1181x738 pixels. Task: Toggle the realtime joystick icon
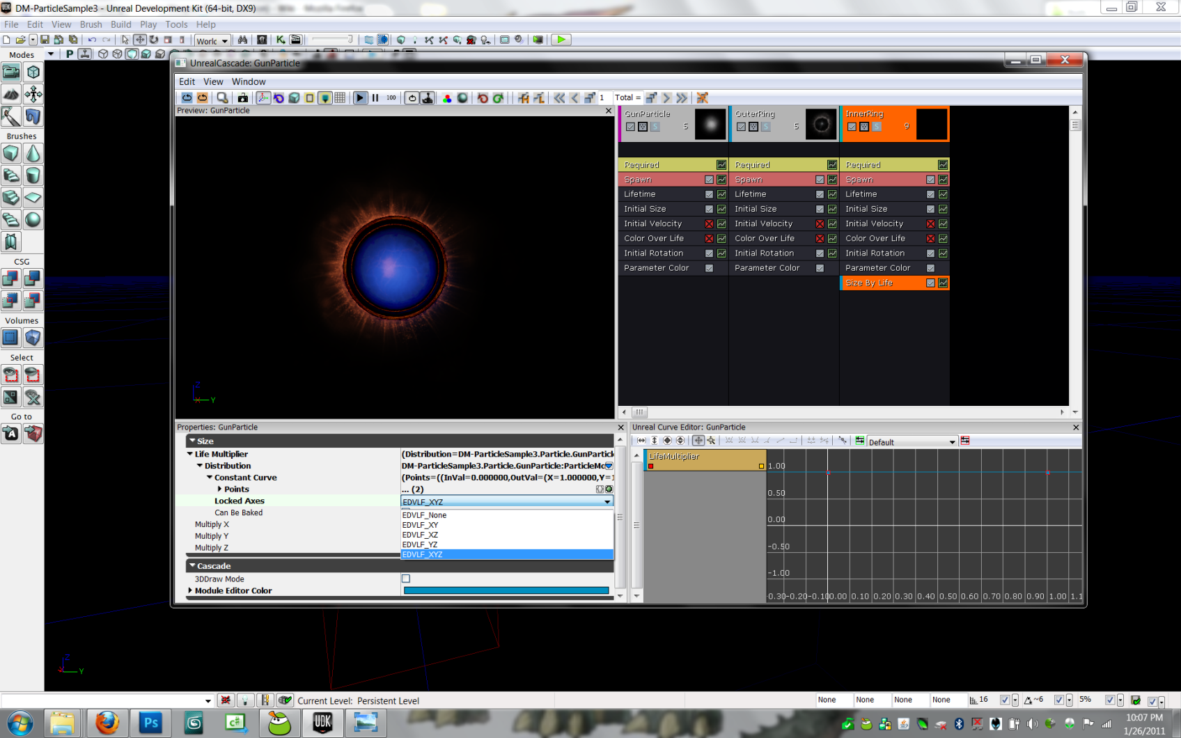click(x=428, y=98)
